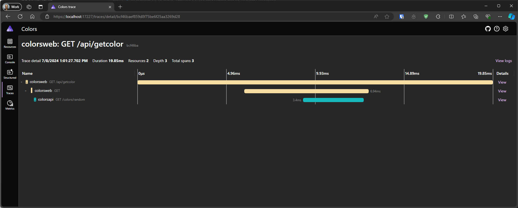Image resolution: width=518 pixels, height=208 pixels.
Task: Open the Console logs page
Action: pos(10,59)
